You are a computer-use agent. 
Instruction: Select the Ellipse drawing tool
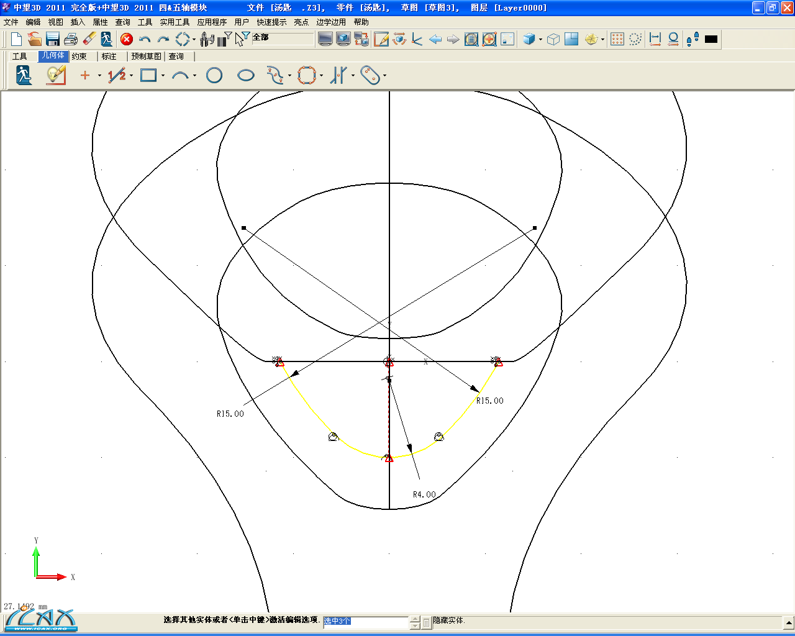pyautogui.click(x=246, y=76)
